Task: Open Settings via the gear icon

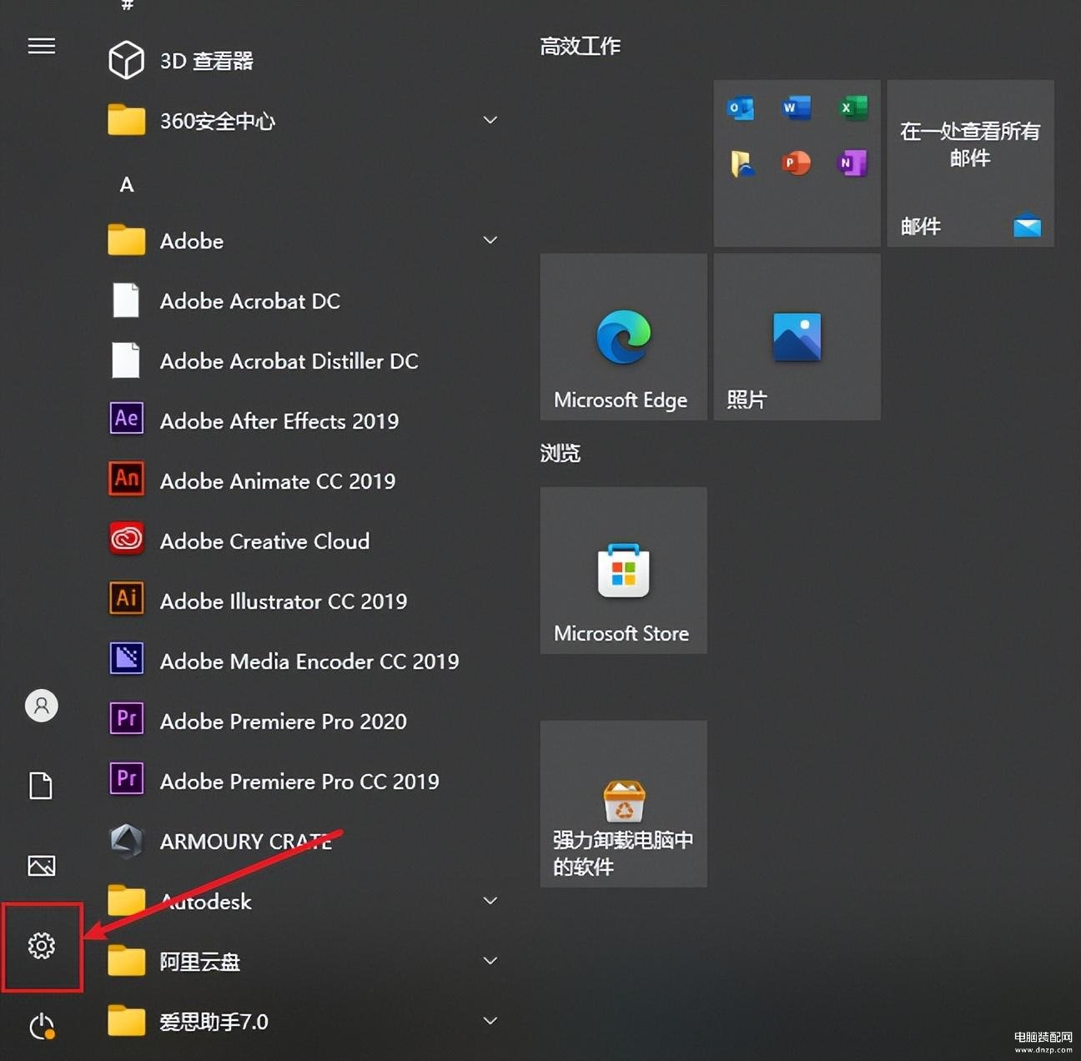Action: 42,945
